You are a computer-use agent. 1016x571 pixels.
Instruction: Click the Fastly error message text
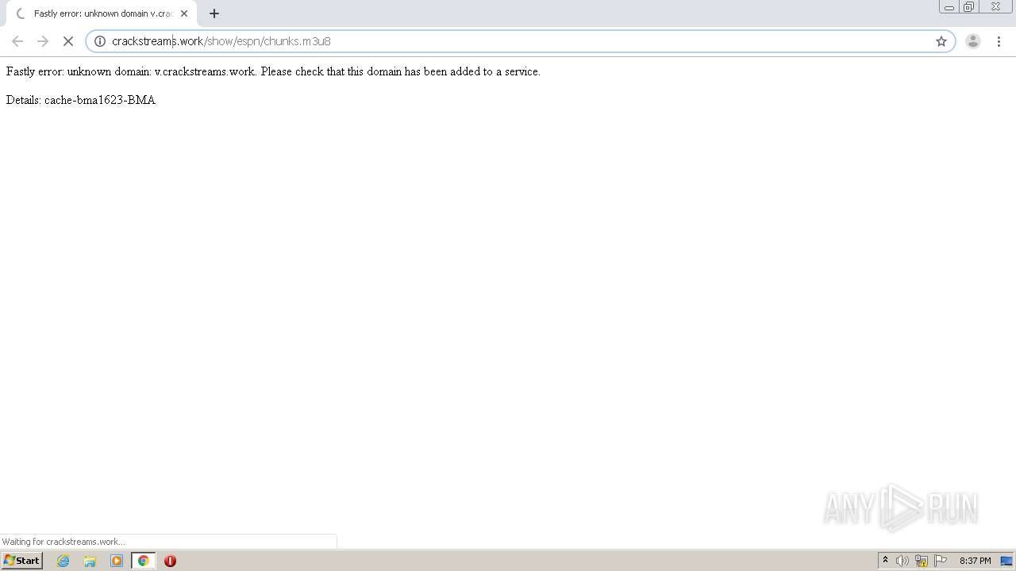(273, 71)
